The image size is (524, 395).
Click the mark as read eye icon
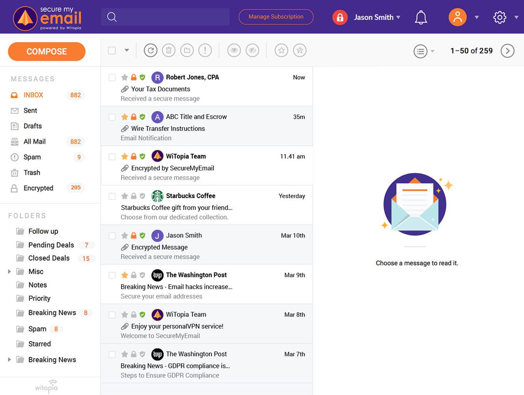pos(234,51)
